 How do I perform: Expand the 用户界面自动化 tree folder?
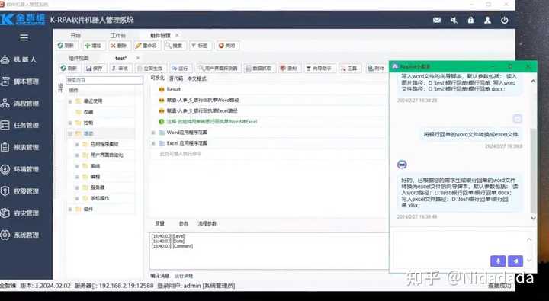tap(77, 155)
